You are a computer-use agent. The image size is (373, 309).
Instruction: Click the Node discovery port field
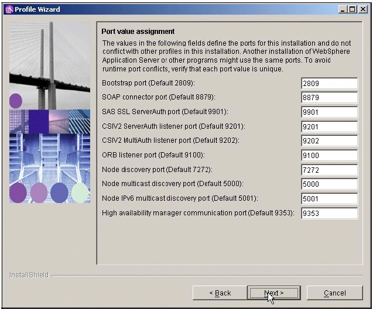(x=330, y=170)
